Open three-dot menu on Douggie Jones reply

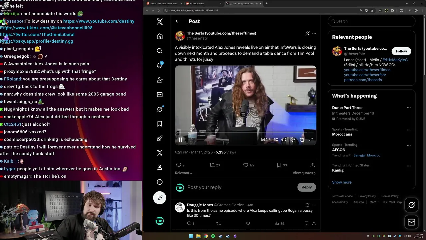tap(314, 205)
